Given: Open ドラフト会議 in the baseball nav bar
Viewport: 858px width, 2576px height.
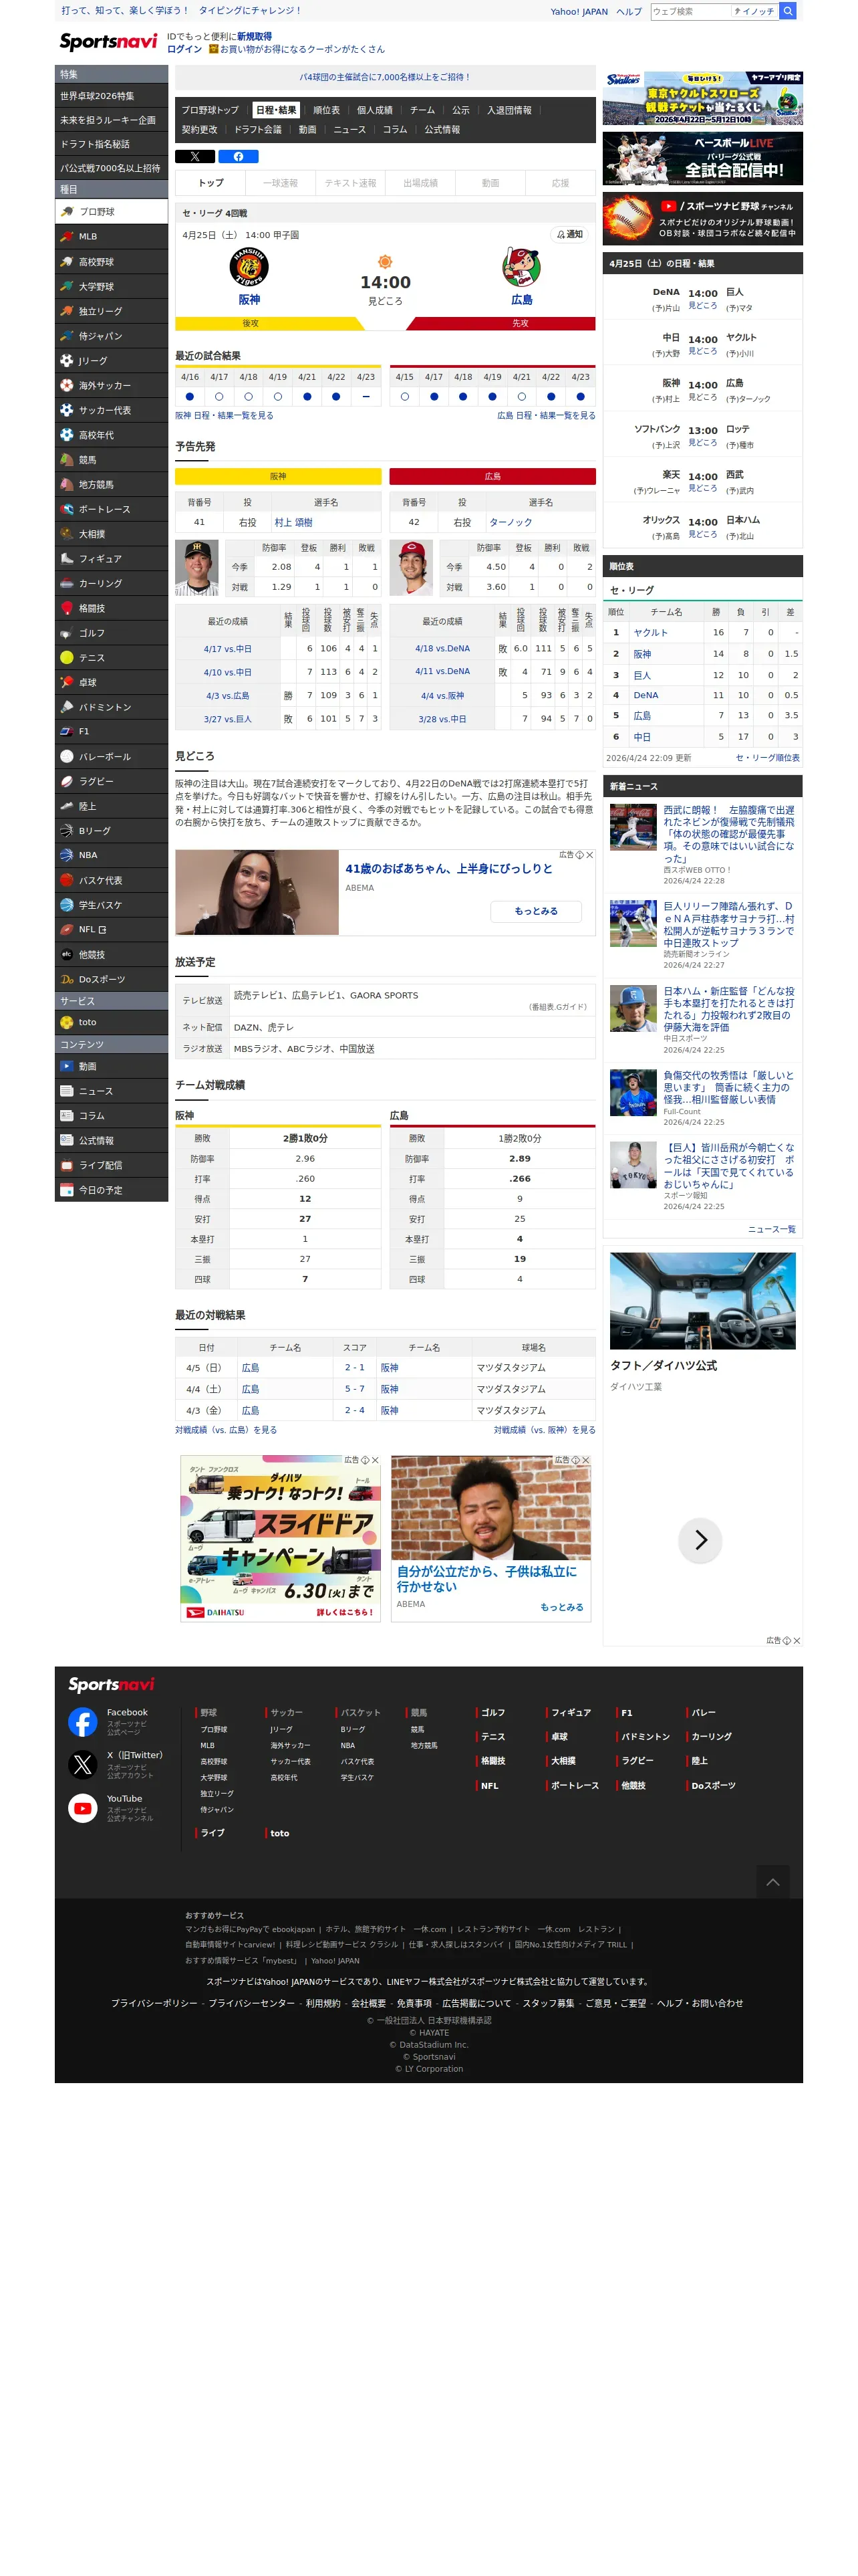Looking at the screenshot, I should point(258,130).
